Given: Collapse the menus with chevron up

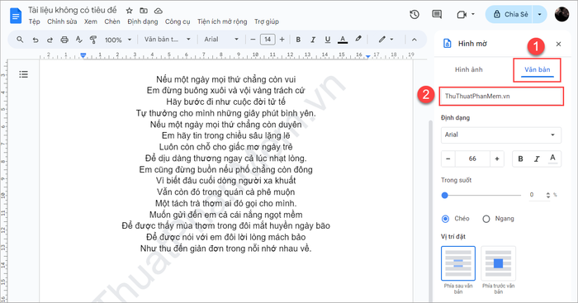Looking at the screenshot, I should click(415, 40).
